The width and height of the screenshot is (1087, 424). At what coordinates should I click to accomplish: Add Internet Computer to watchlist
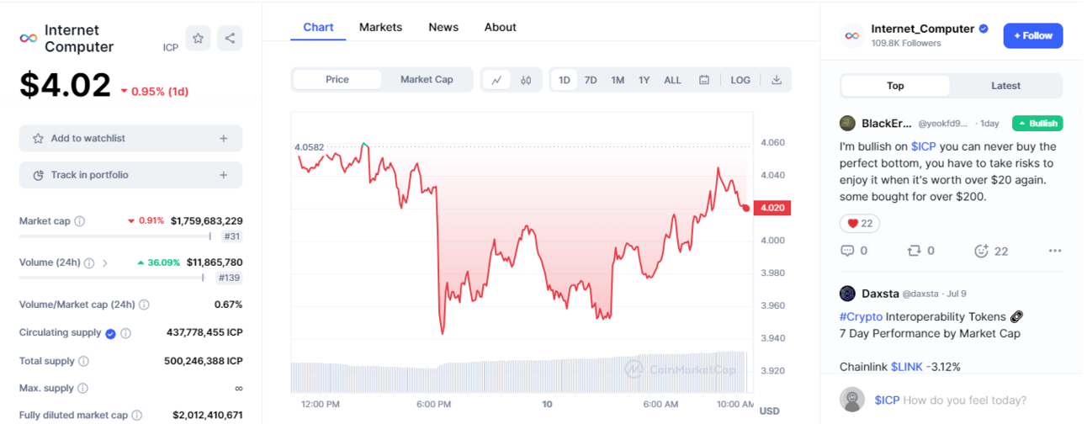click(x=130, y=139)
